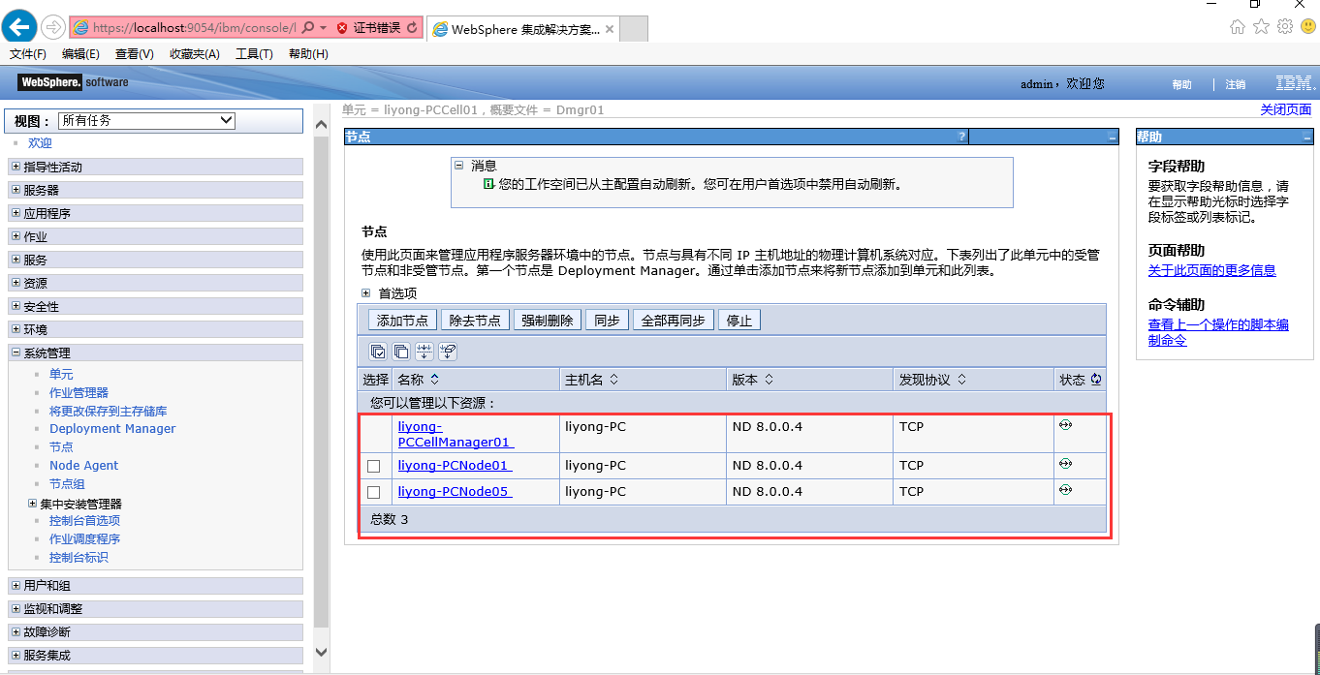
Task: Expand the 应用程序 navigation group
Action: pos(16,213)
